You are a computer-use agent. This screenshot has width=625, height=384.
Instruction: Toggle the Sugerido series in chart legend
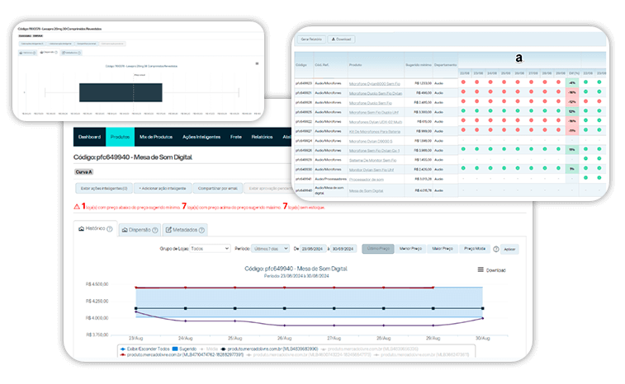[178, 349]
